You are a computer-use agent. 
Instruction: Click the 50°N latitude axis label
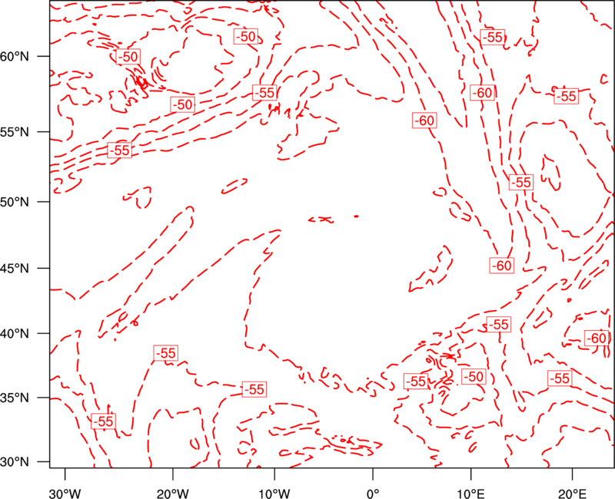click(15, 202)
